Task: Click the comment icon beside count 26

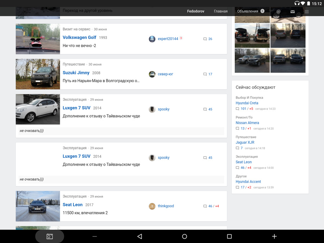Action: (205, 39)
